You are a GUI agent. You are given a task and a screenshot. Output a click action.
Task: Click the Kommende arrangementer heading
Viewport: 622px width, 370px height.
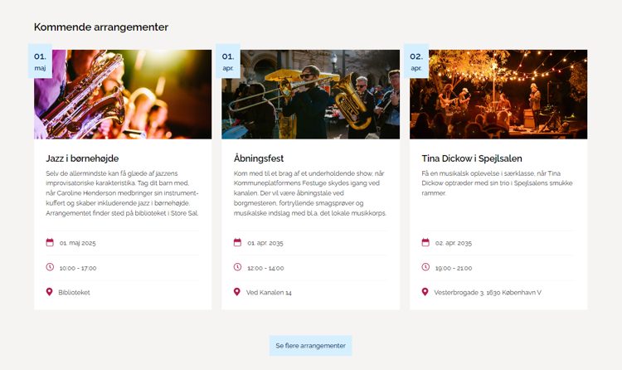click(x=101, y=27)
